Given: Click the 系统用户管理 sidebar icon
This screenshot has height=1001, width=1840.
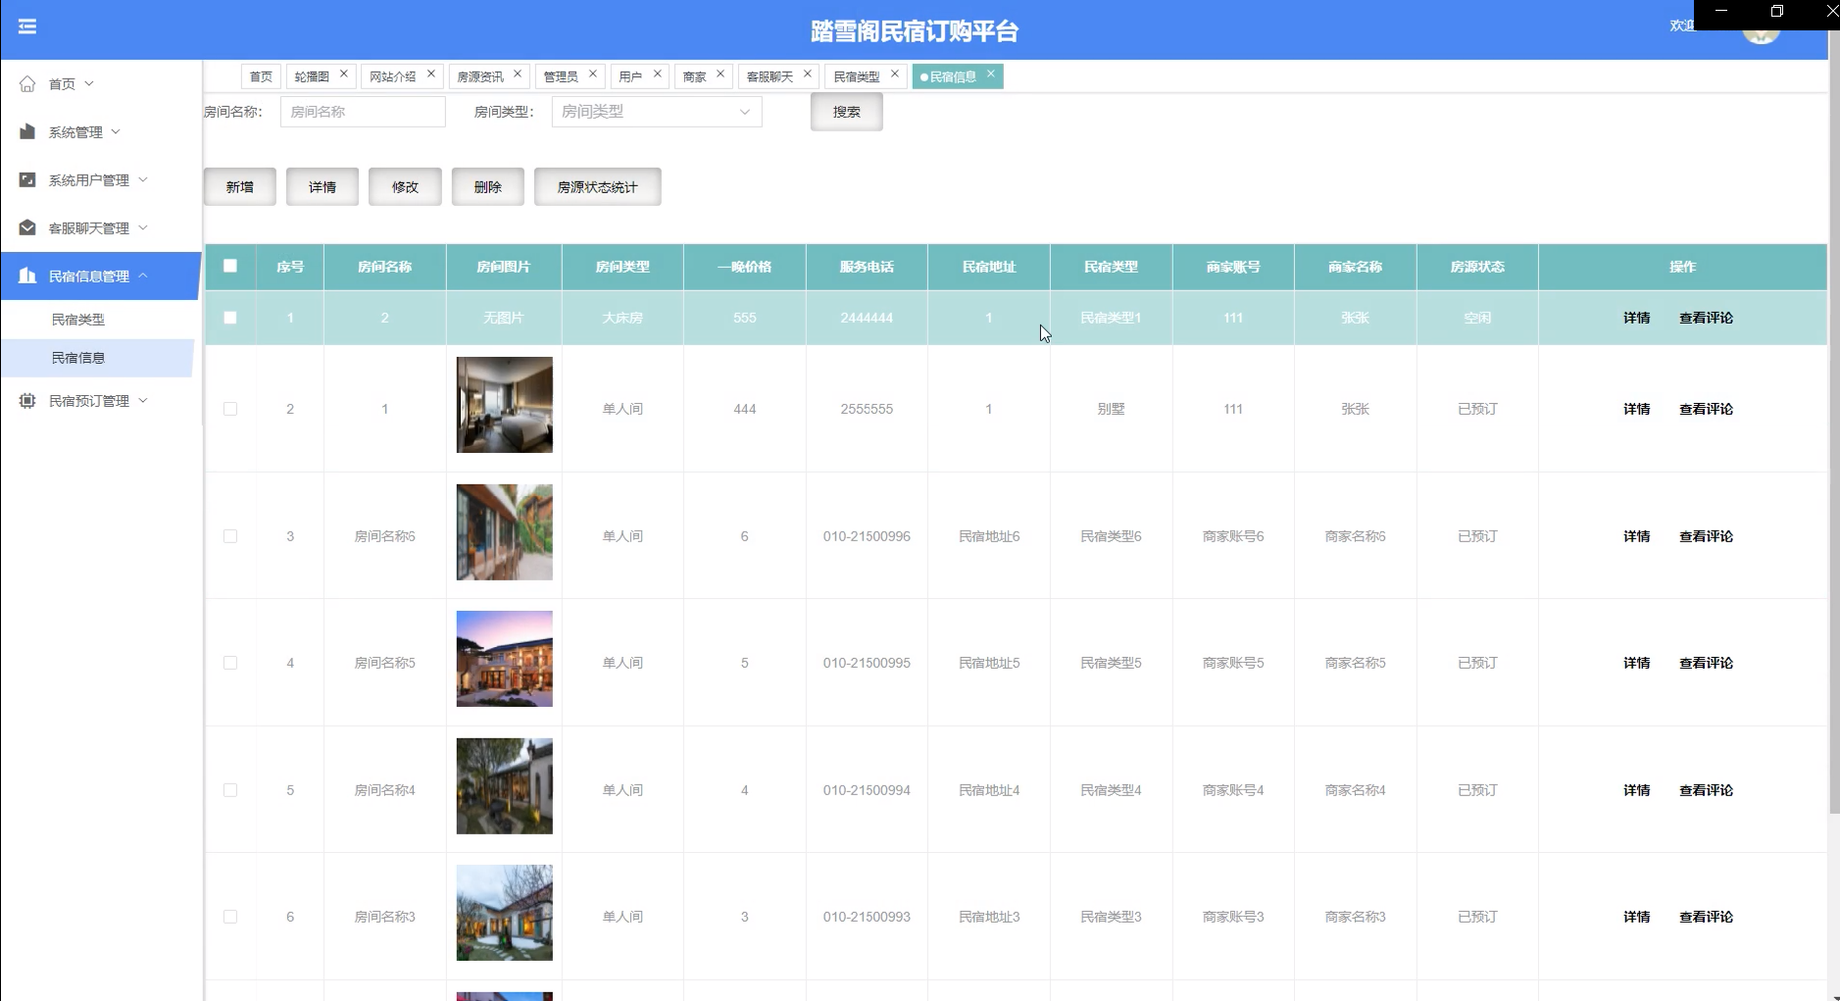Looking at the screenshot, I should [x=27, y=179].
